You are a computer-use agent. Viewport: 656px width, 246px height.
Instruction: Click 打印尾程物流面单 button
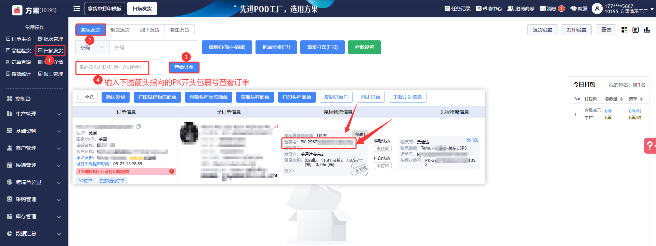[x=157, y=97]
